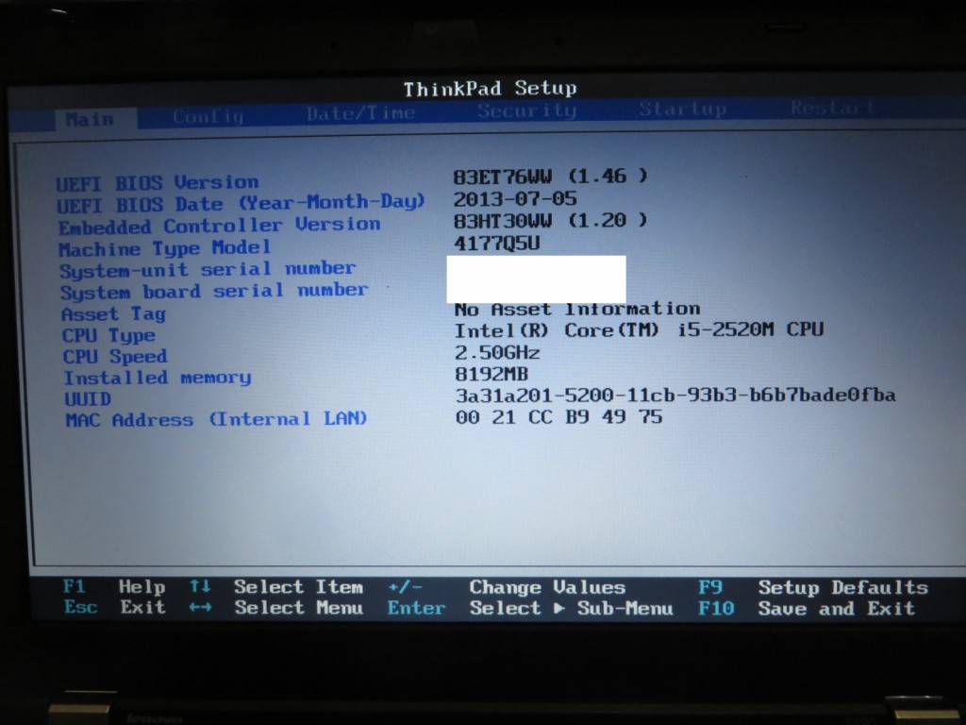Image resolution: width=966 pixels, height=725 pixels.
Task: Click the Help label next to F1
Action: pyautogui.click(x=142, y=586)
